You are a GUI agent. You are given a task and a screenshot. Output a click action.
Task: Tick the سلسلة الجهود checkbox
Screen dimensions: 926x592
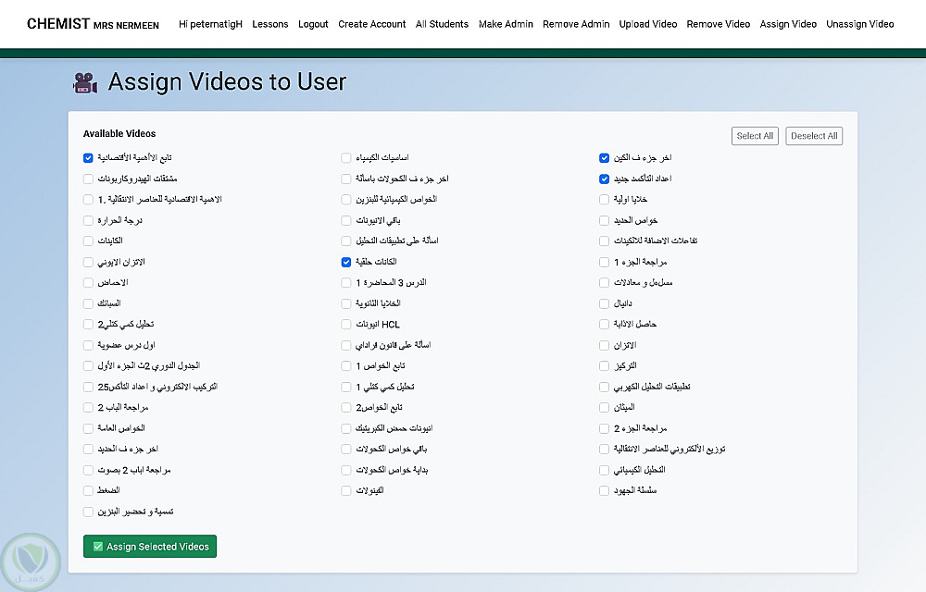click(604, 490)
